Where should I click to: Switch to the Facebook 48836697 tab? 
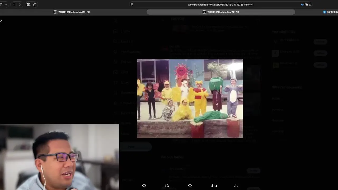[x=330, y=12]
